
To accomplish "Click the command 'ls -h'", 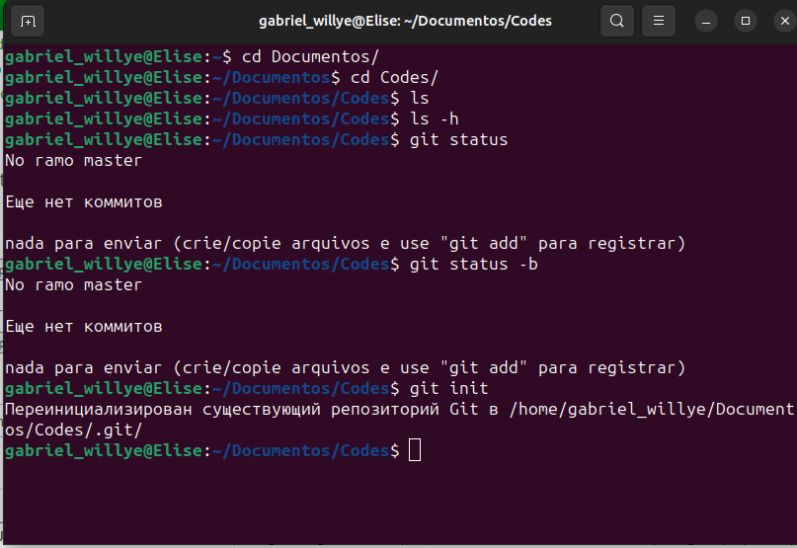I will click(435, 118).
